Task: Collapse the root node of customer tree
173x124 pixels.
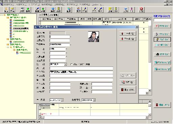Action: pos(1,15)
